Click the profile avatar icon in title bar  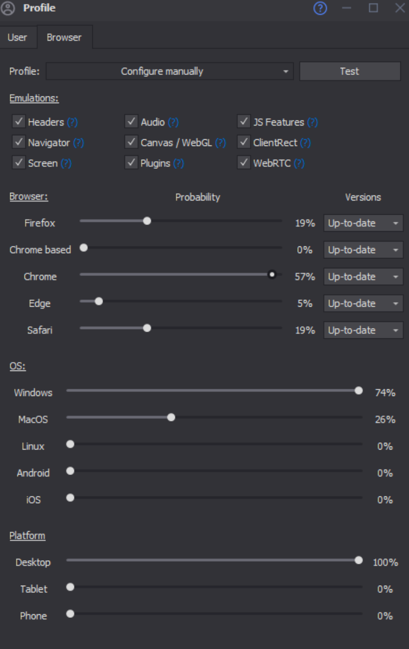[9, 8]
